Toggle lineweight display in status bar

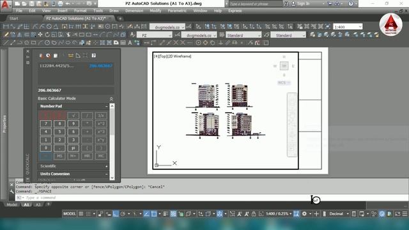click(166, 214)
